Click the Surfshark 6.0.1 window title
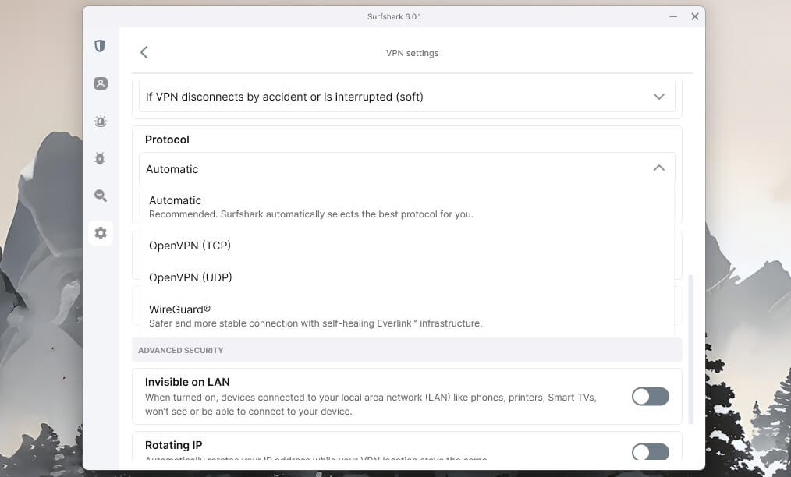The height and width of the screenshot is (477, 791). point(394,16)
